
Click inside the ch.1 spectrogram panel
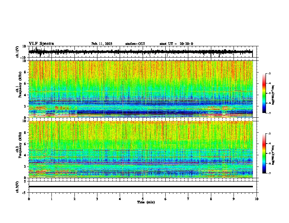point(141,89)
